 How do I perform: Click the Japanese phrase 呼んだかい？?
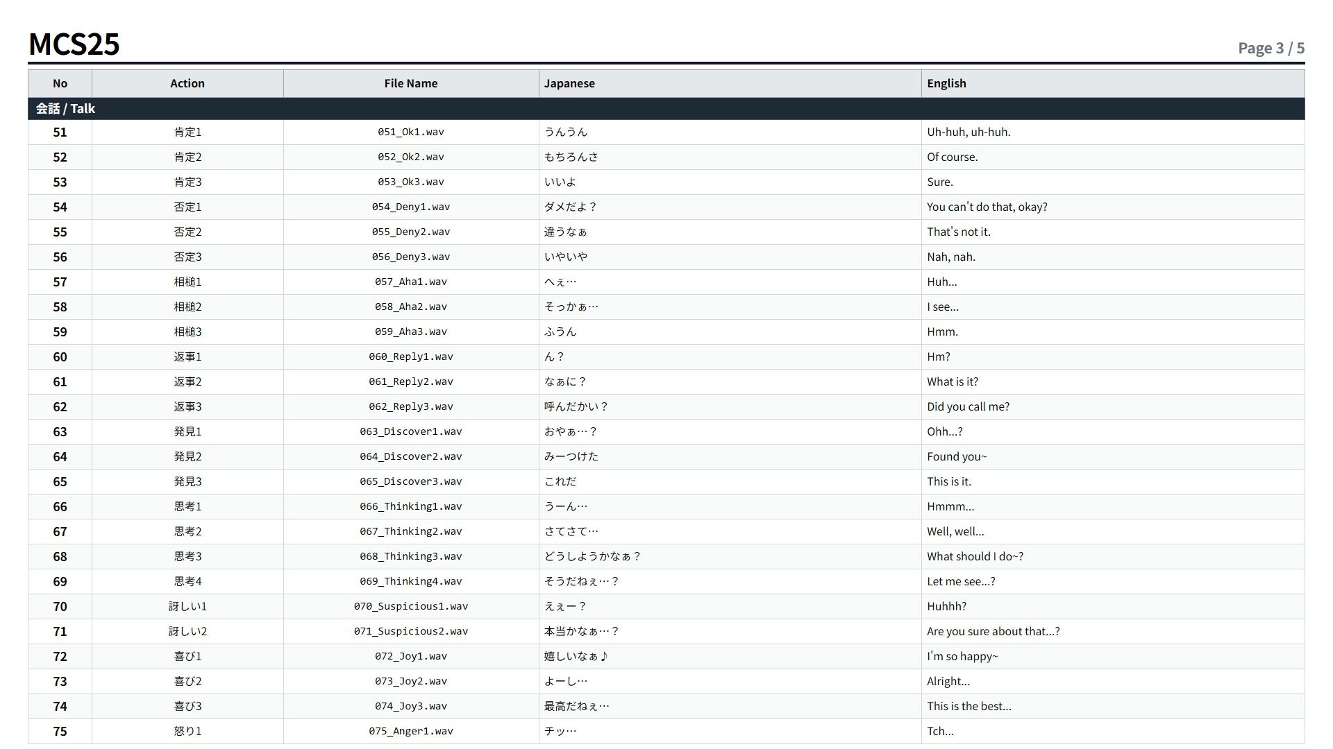576,406
